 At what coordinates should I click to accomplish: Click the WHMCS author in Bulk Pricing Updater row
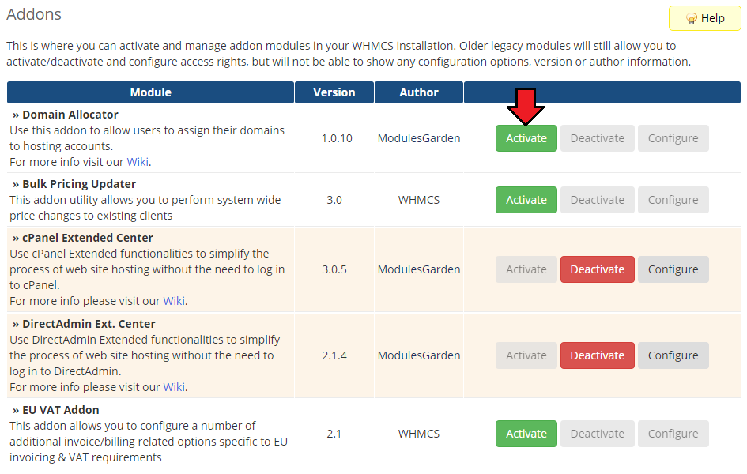click(419, 200)
